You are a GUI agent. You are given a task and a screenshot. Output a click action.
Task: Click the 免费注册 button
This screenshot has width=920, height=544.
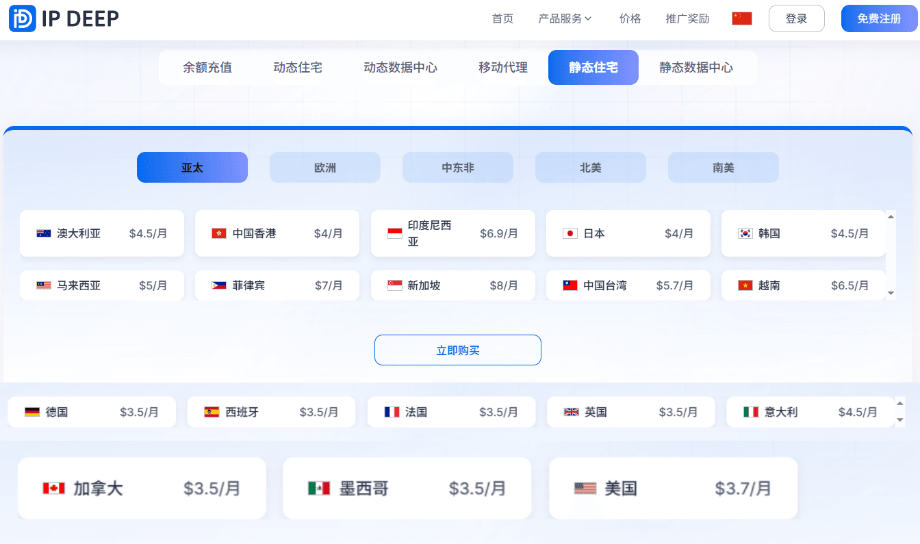click(879, 18)
